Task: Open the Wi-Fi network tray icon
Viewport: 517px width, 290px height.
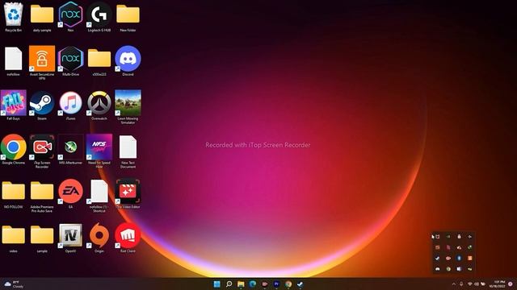Action: [470, 284]
